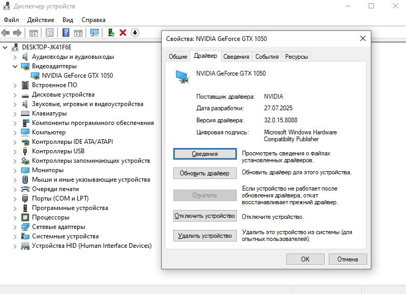The width and height of the screenshot is (406, 294).
Task: Confirm the dialog with OK
Action: coord(305,259)
